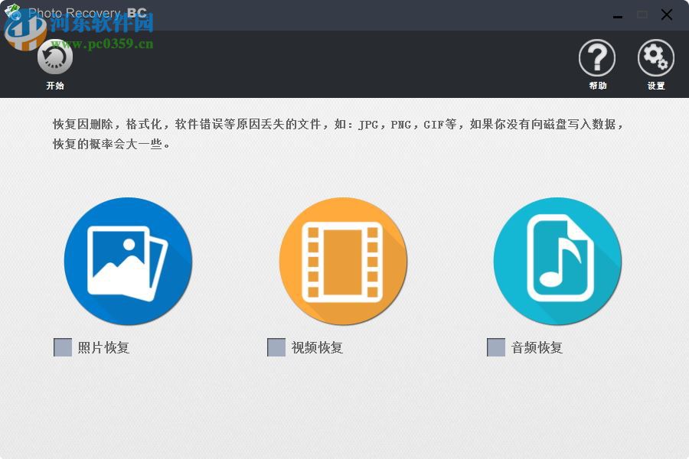The width and height of the screenshot is (689, 459).
Task: Click the 音频恢复 text label
Action: (536, 347)
